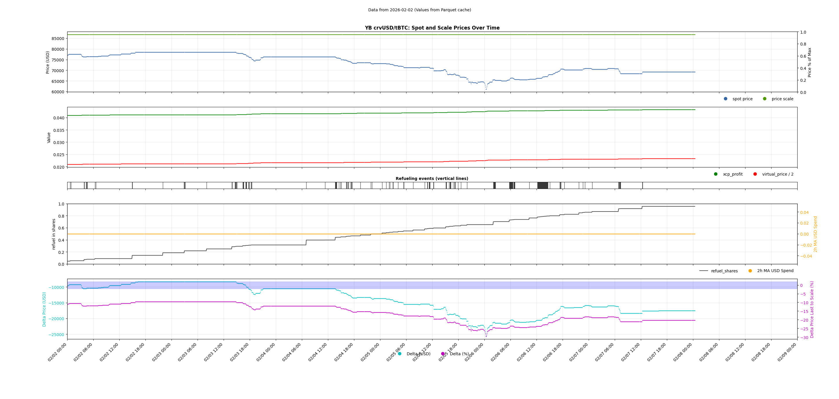Click the 'Price (USD)' y-axis label
This screenshot has height=399, width=839.
48,62
